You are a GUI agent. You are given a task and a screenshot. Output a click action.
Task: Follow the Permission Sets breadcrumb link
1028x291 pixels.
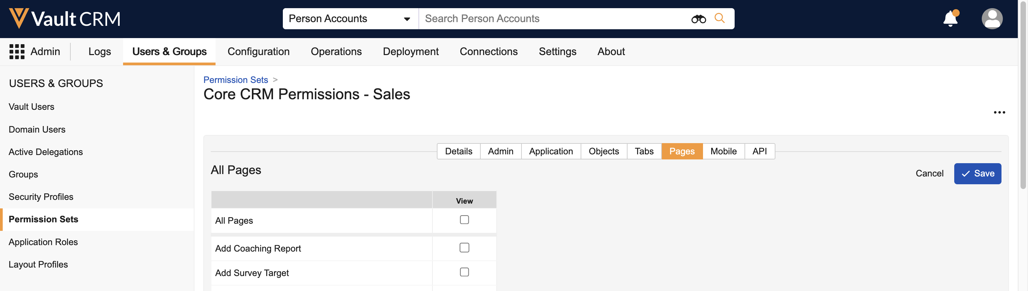[236, 80]
